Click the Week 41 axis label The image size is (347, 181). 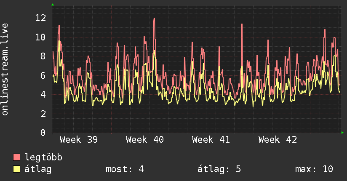[211, 140]
